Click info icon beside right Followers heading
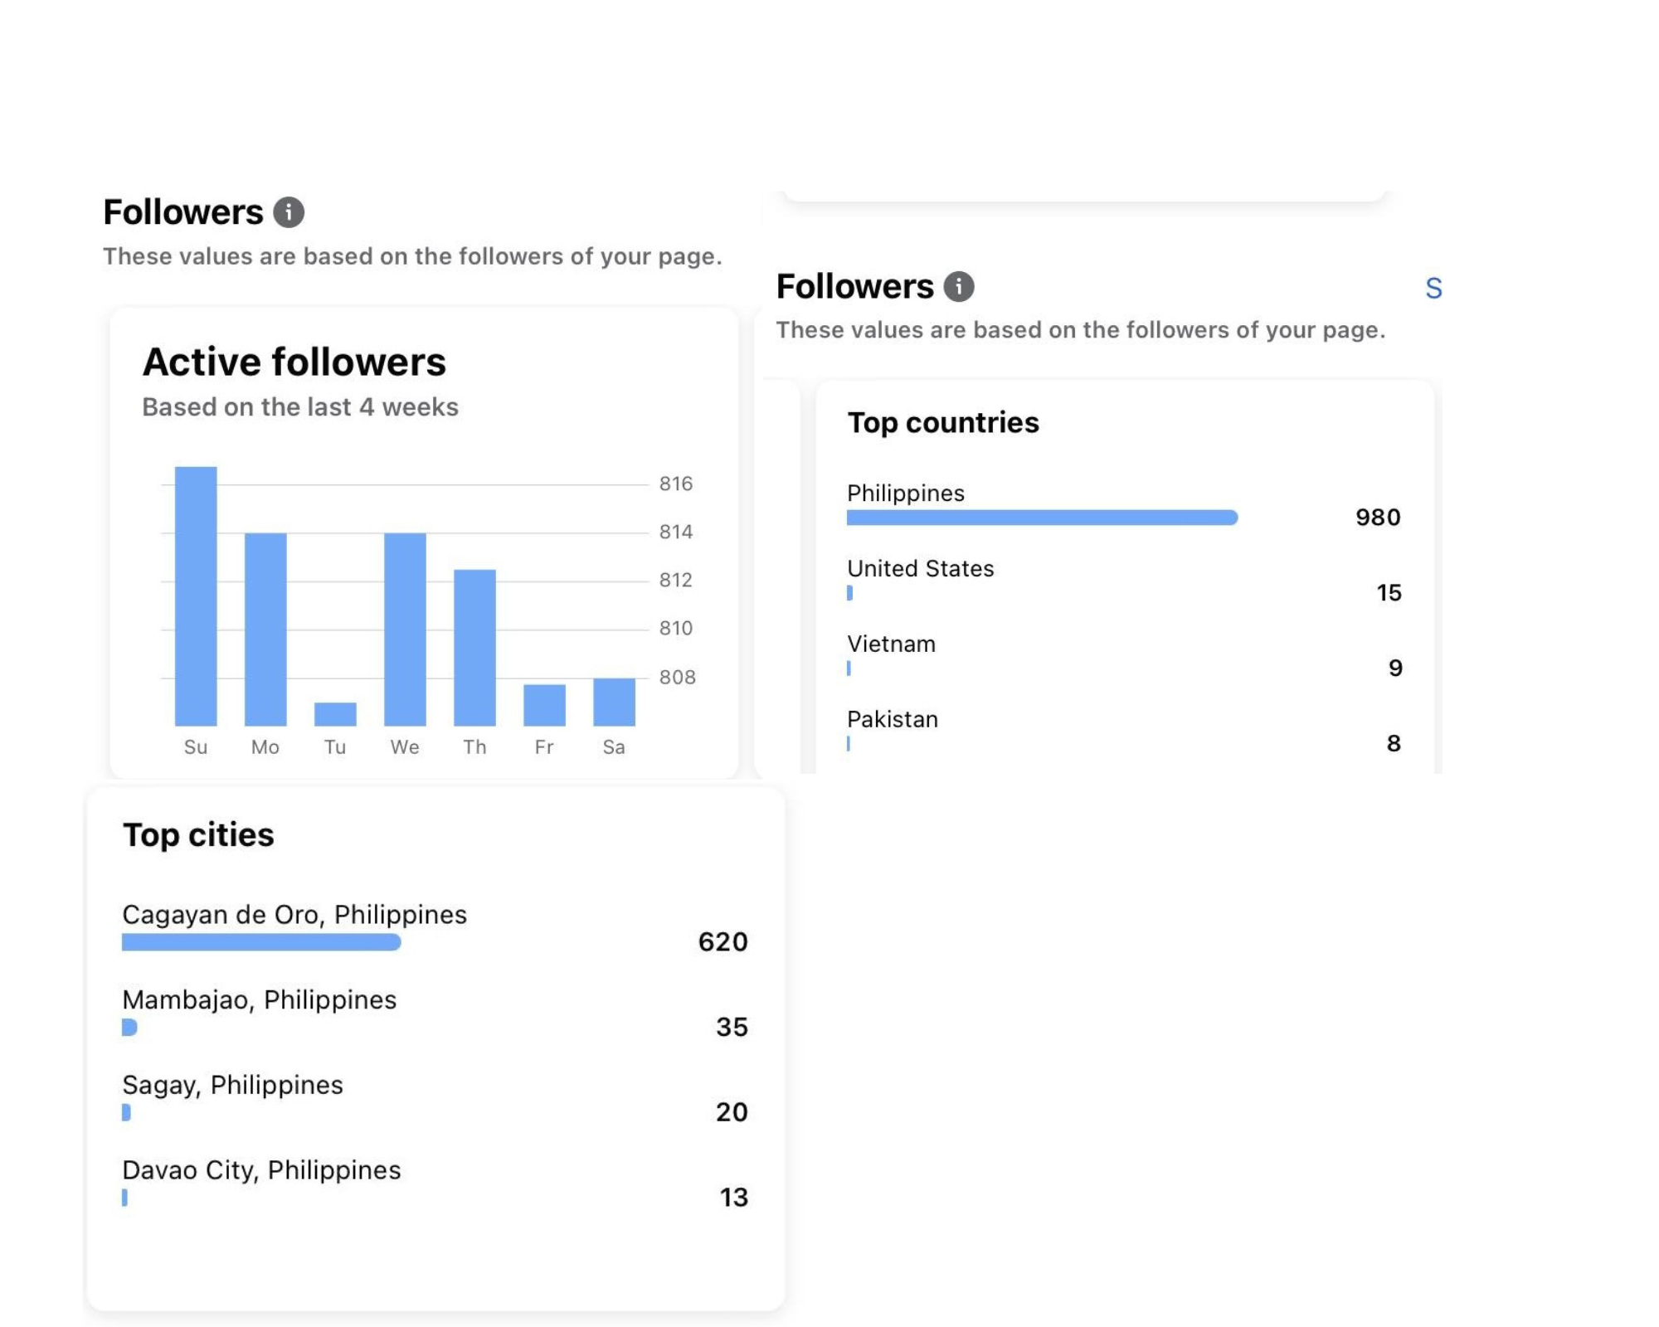The width and height of the screenshot is (1659, 1327). point(959,286)
